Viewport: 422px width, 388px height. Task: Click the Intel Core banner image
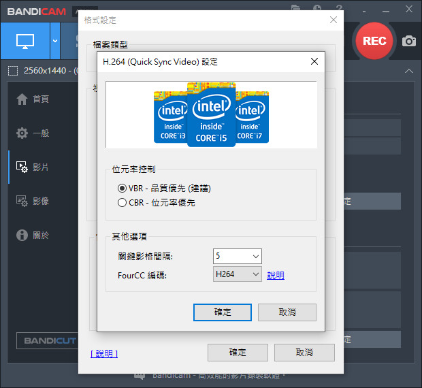click(x=211, y=114)
